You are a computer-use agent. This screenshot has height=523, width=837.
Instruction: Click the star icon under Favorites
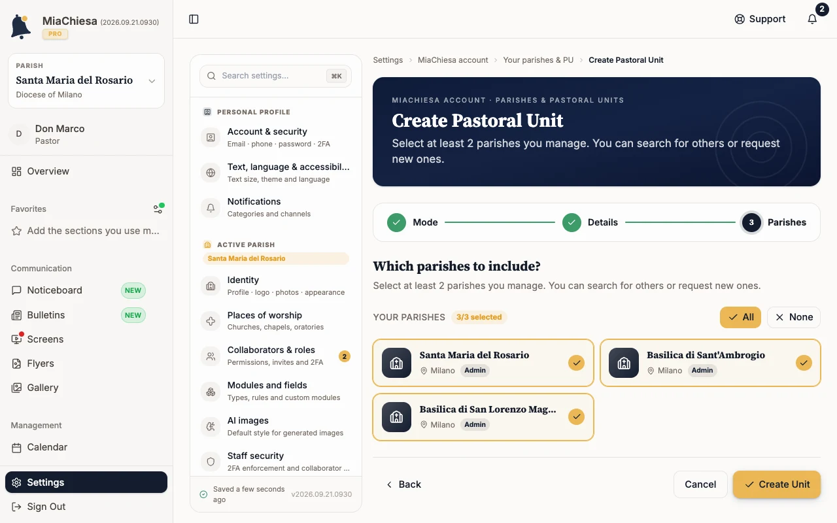tap(16, 231)
